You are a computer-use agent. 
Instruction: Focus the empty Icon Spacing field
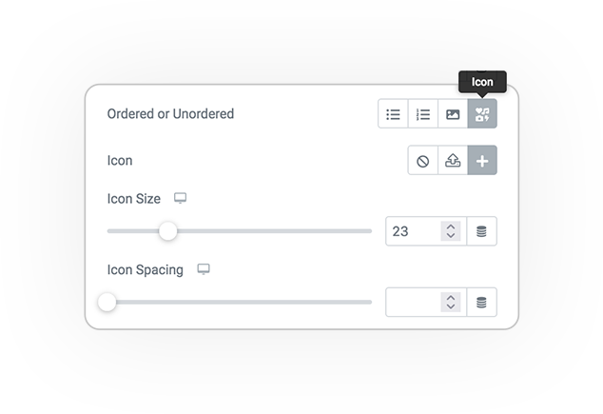414,303
